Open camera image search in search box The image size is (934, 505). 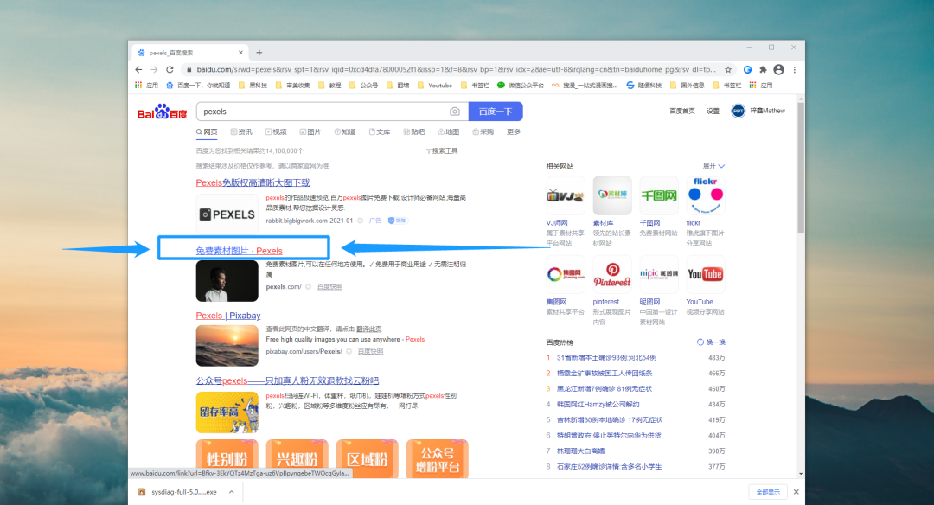tap(455, 112)
